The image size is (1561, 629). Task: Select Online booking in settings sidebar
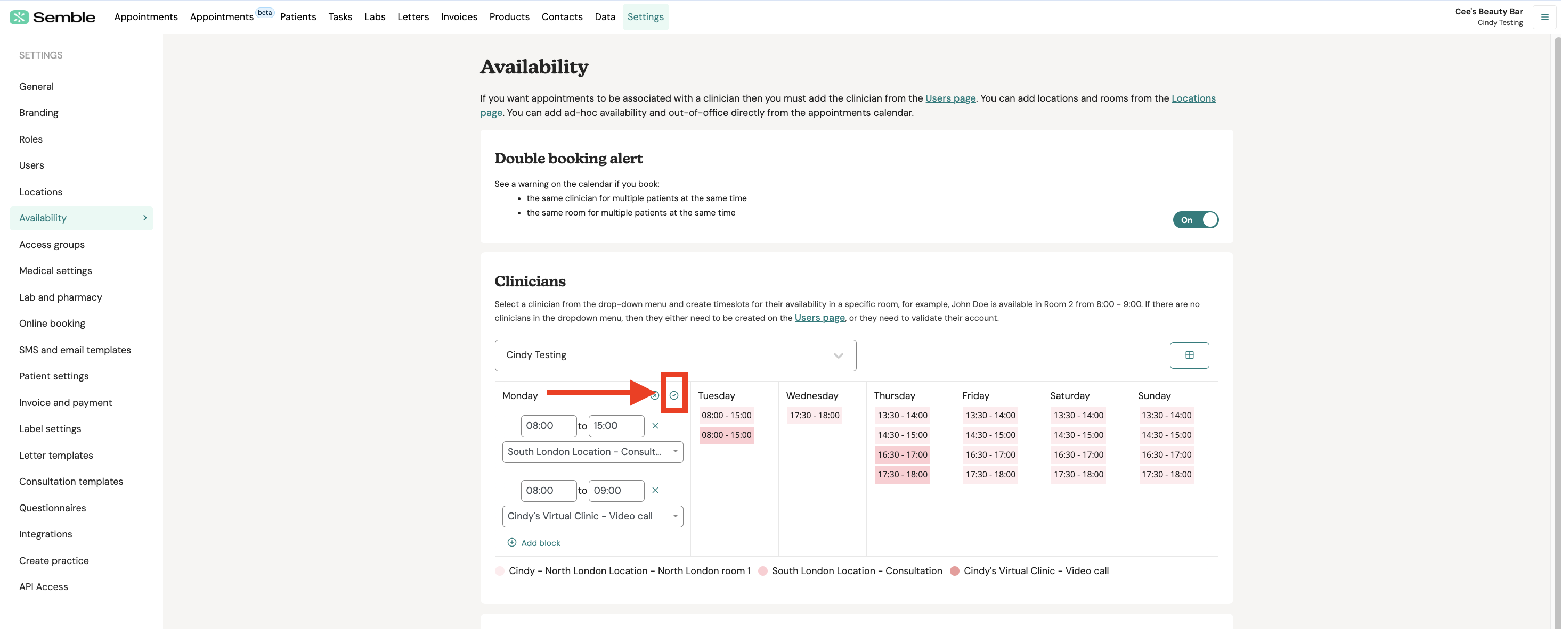pos(52,323)
